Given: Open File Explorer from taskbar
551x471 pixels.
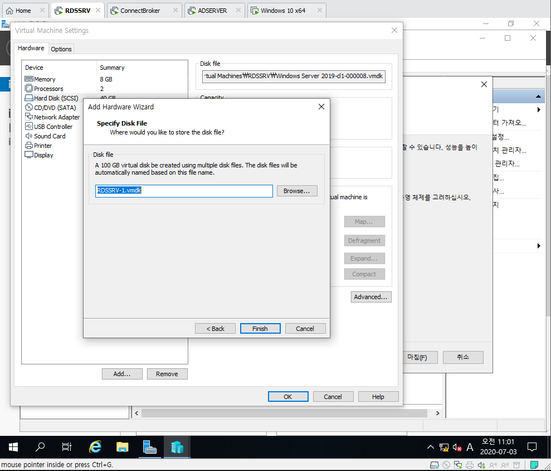Looking at the screenshot, I should (122, 447).
